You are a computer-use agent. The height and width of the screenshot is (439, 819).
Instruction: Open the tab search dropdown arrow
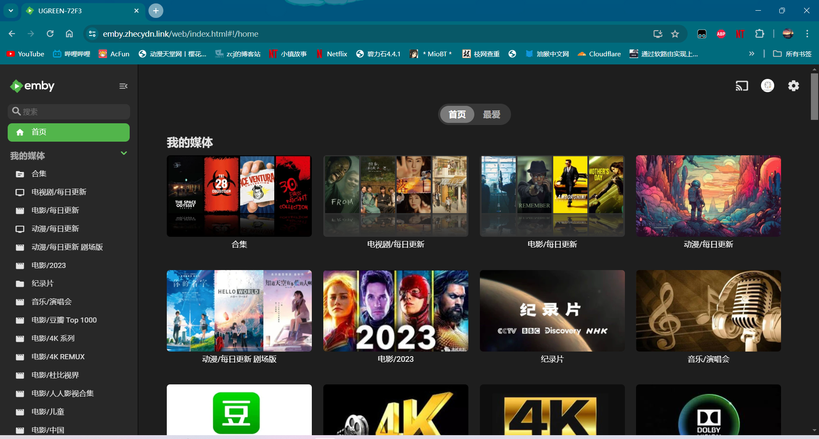11,11
